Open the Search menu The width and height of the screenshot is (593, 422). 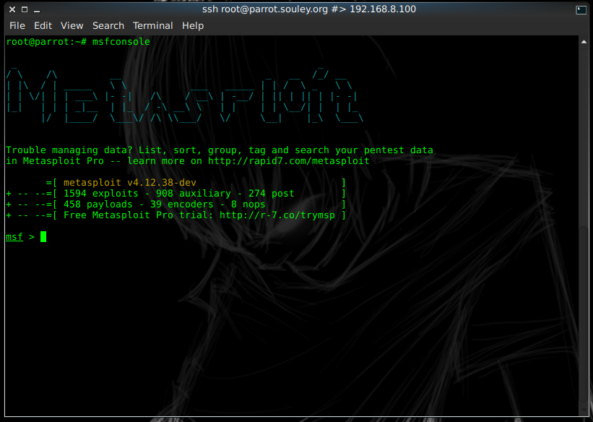(108, 26)
